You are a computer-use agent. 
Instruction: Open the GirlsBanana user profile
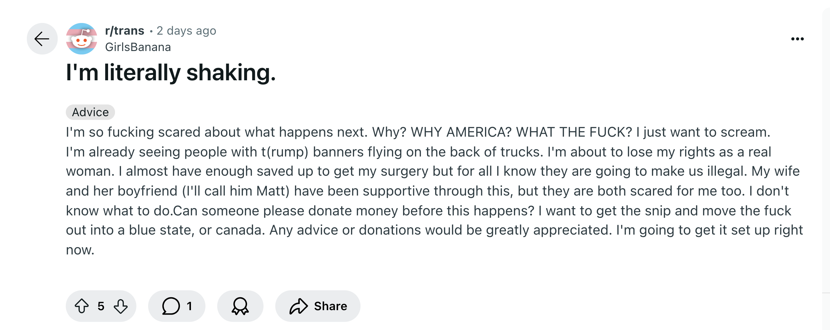coord(138,47)
